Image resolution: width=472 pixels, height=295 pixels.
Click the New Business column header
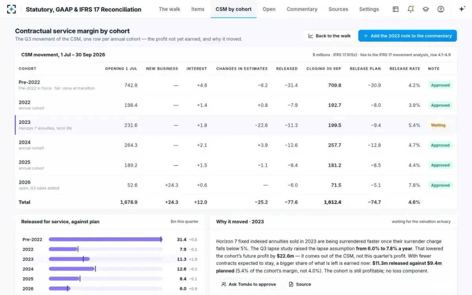(x=162, y=68)
